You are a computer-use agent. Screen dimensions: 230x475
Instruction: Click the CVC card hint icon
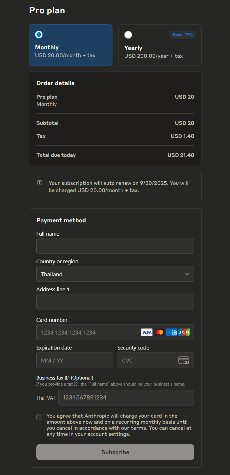184,360
